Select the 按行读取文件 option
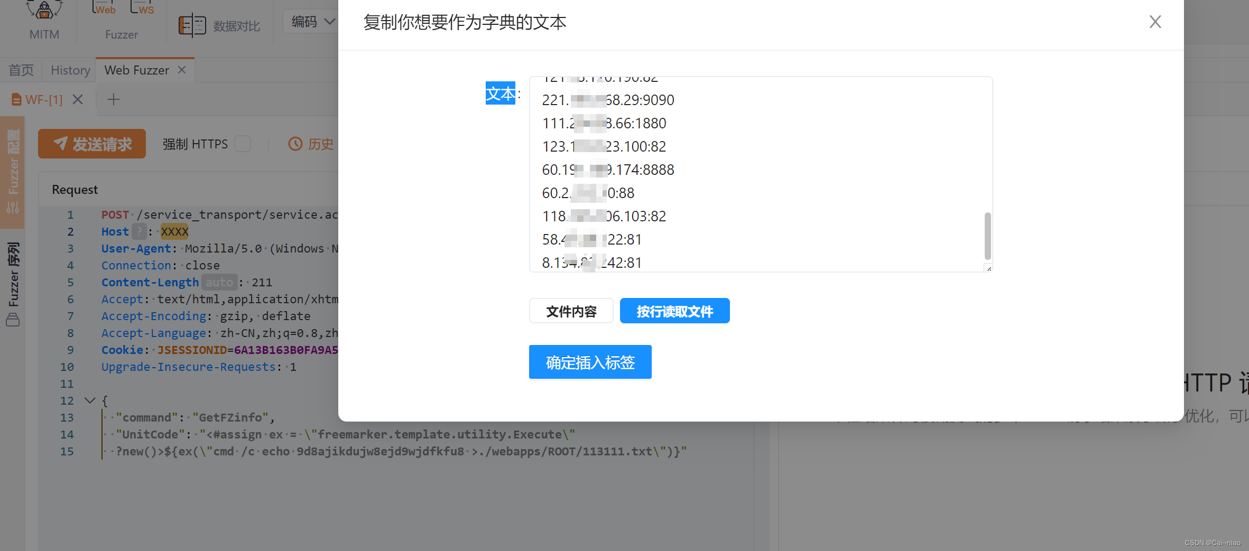The width and height of the screenshot is (1249, 551). tap(674, 311)
